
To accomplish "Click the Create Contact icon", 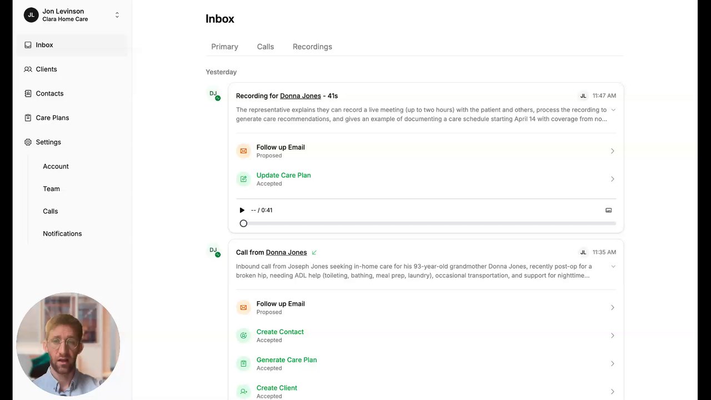I will coord(243,336).
